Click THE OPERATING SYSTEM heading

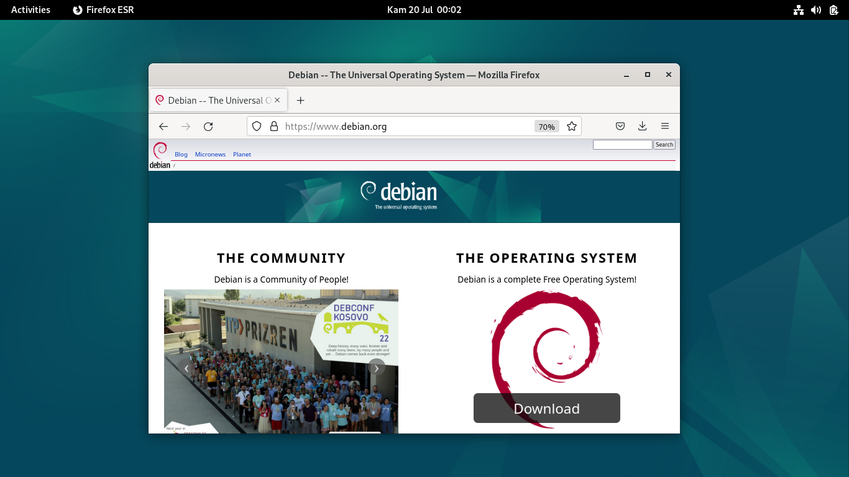pyautogui.click(x=547, y=258)
